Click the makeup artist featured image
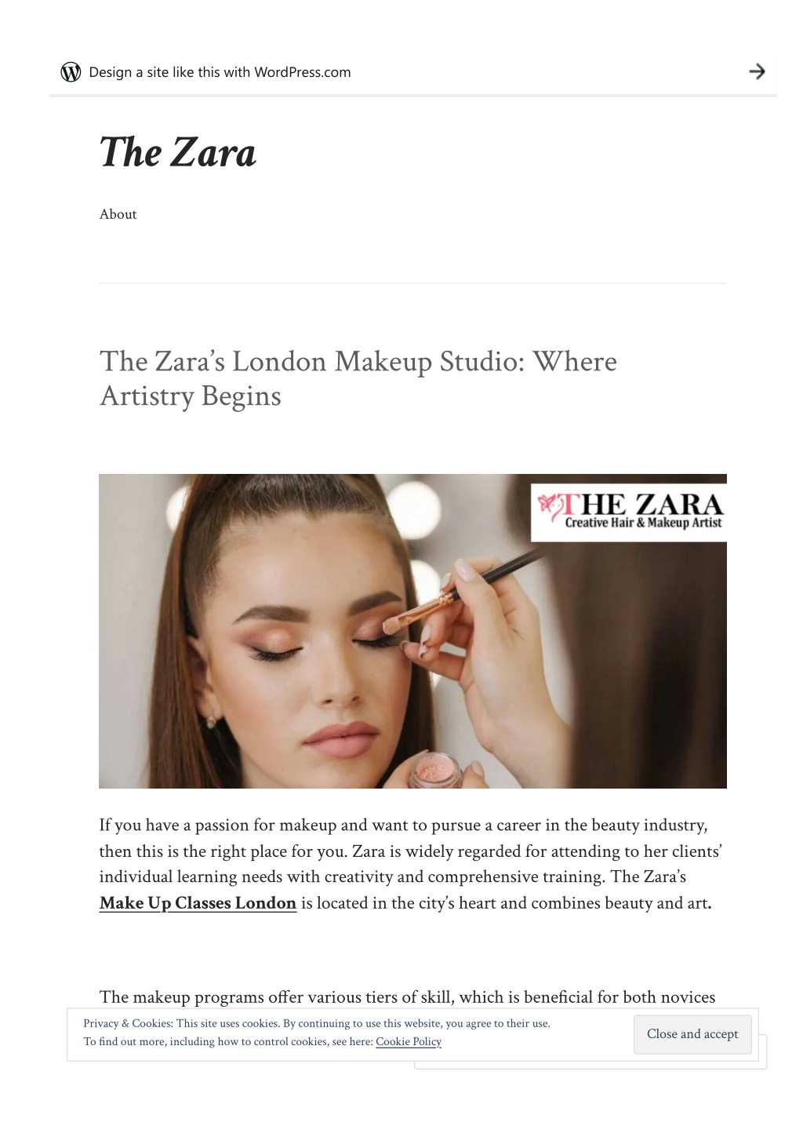The image size is (803, 1137). pyautogui.click(x=412, y=631)
